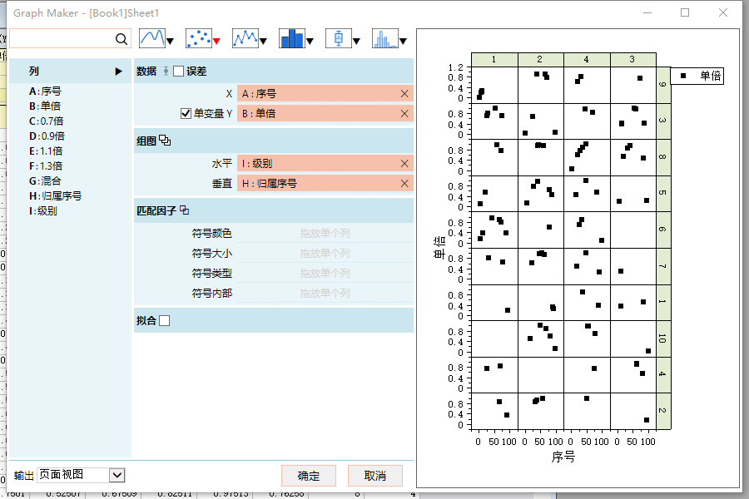
Task: Click the 组图 panel layout icon
Action: tap(165, 141)
